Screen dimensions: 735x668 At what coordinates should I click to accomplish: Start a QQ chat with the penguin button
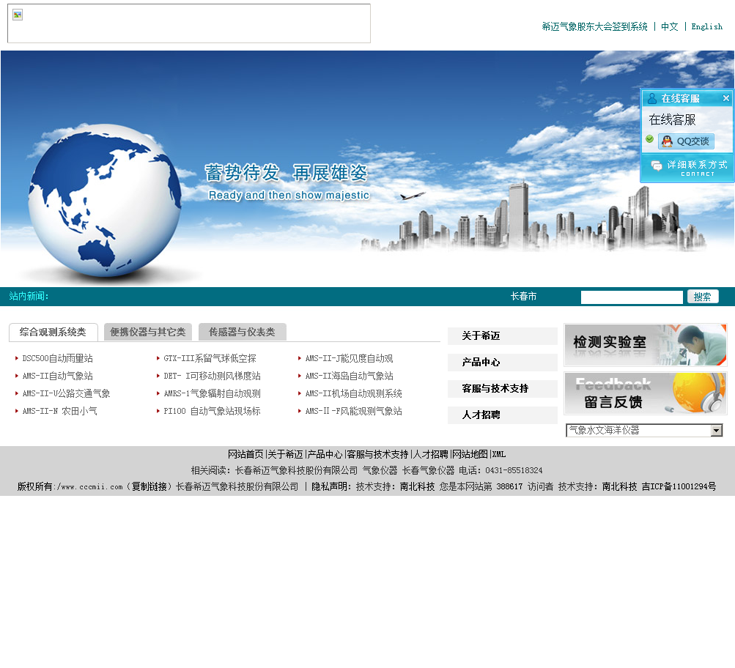(x=686, y=141)
